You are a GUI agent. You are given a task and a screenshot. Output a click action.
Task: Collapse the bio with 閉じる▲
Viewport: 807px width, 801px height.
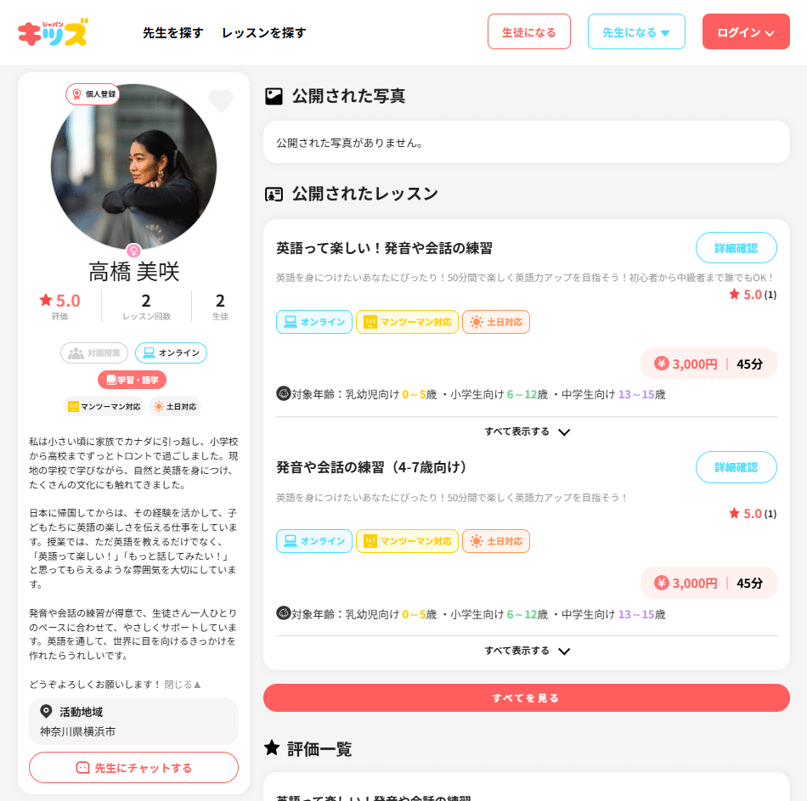183,685
